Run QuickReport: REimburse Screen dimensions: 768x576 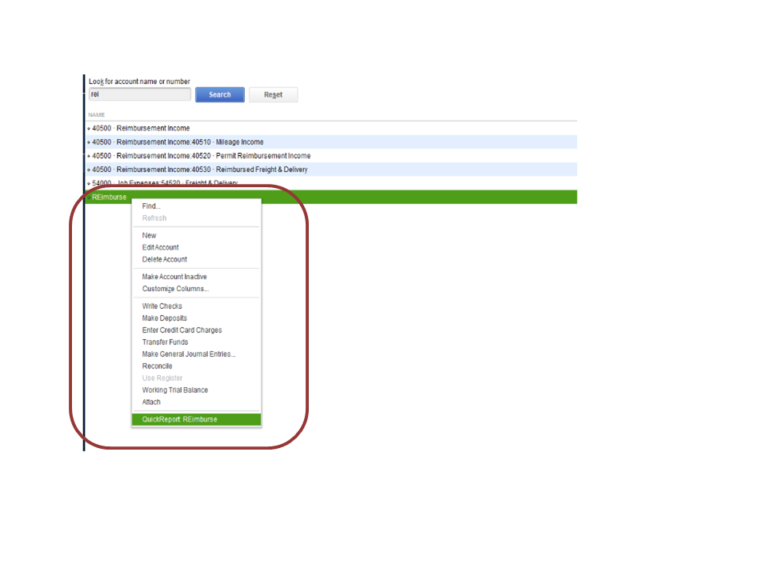tap(197, 419)
